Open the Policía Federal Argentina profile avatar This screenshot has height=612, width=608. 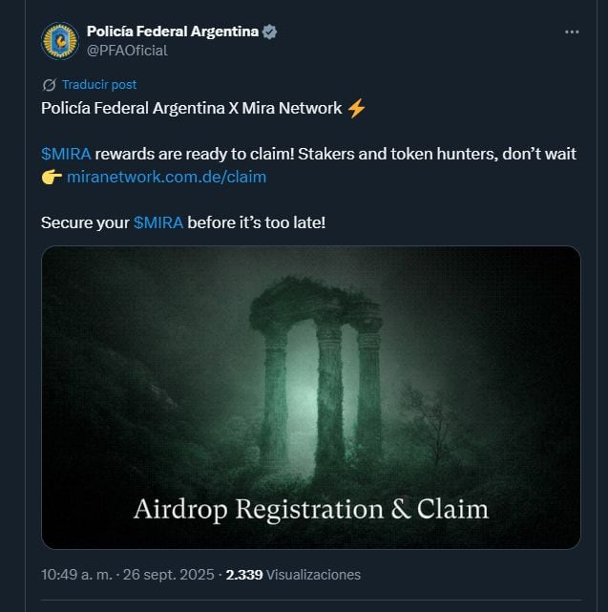click(60, 41)
